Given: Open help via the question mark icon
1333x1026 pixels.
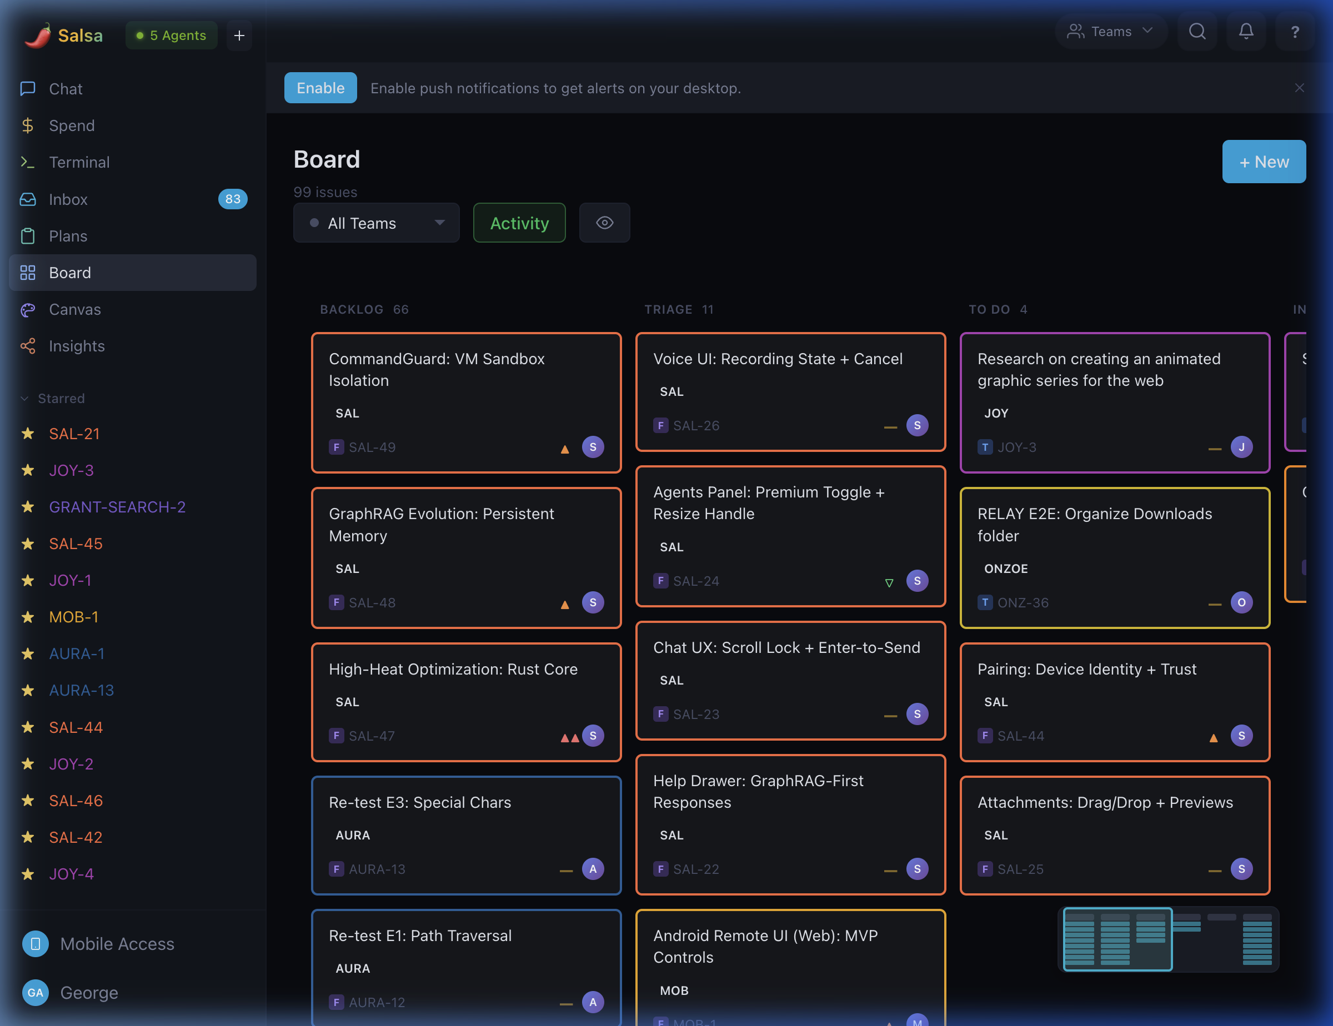Looking at the screenshot, I should tap(1295, 31).
